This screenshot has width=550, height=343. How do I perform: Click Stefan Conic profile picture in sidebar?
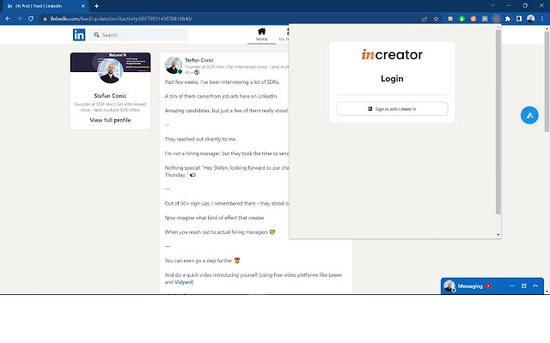[110, 71]
